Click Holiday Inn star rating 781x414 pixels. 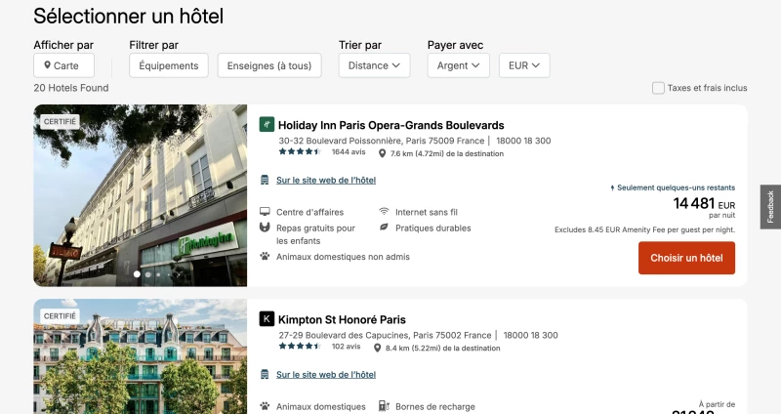click(x=300, y=152)
